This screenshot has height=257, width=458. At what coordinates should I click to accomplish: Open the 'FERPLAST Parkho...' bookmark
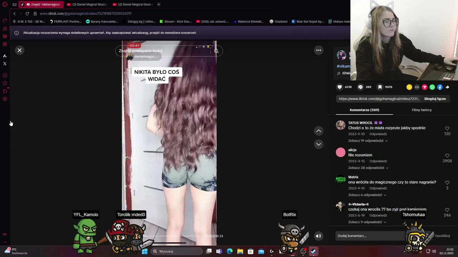(x=65, y=21)
